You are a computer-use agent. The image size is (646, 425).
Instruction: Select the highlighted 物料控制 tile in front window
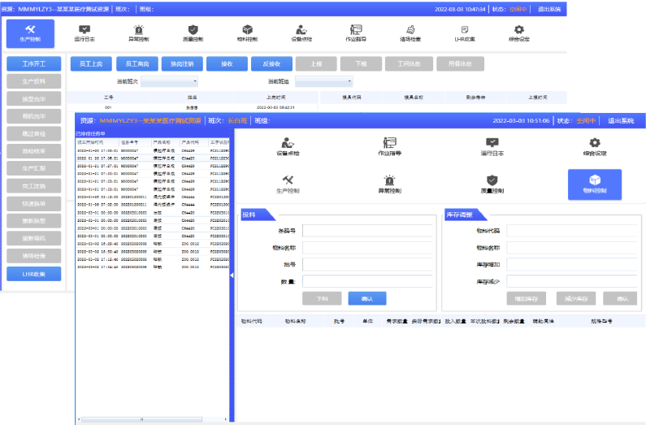pyautogui.click(x=594, y=184)
